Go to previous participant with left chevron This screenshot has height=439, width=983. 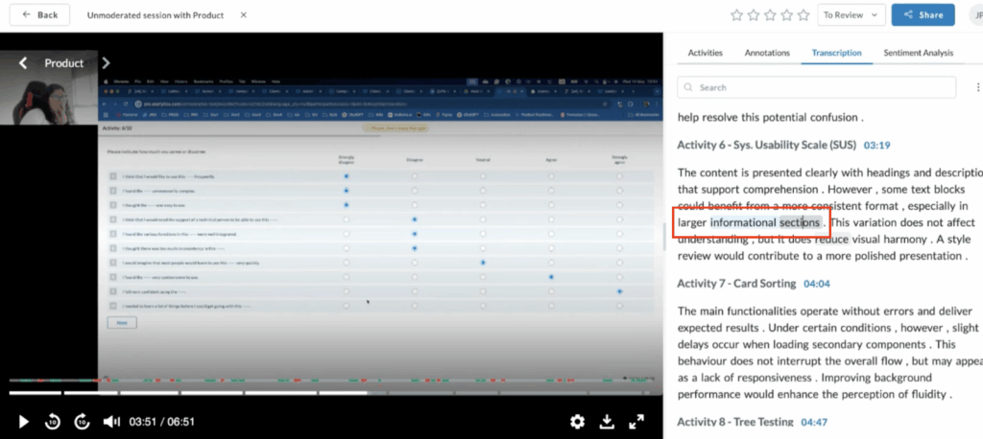[x=23, y=63]
